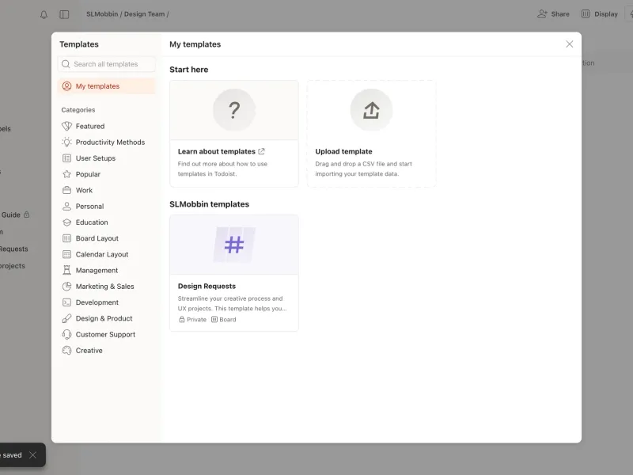This screenshot has width=633, height=475.
Task: Click the external link icon beside Learn about templates
Action: 262,151
